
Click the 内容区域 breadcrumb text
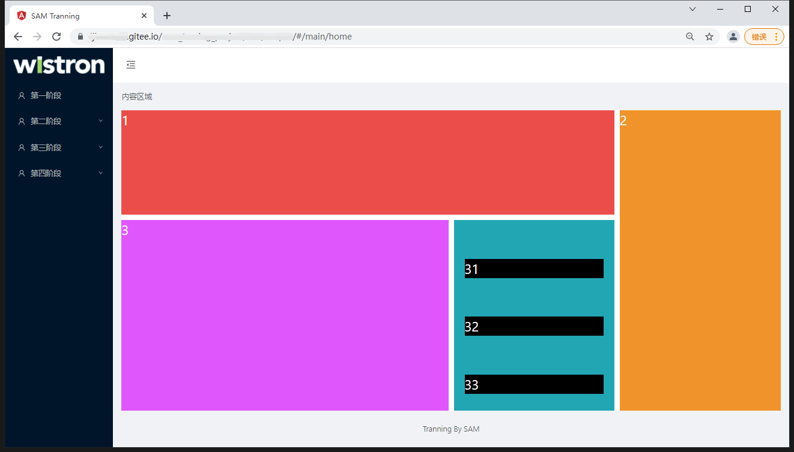point(137,97)
